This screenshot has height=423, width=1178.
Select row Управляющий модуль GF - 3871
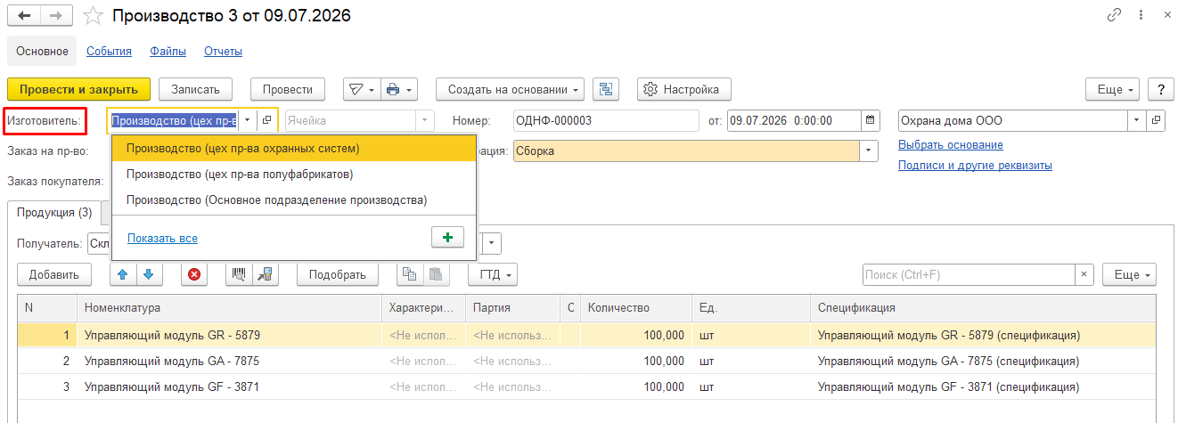click(x=588, y=387)
